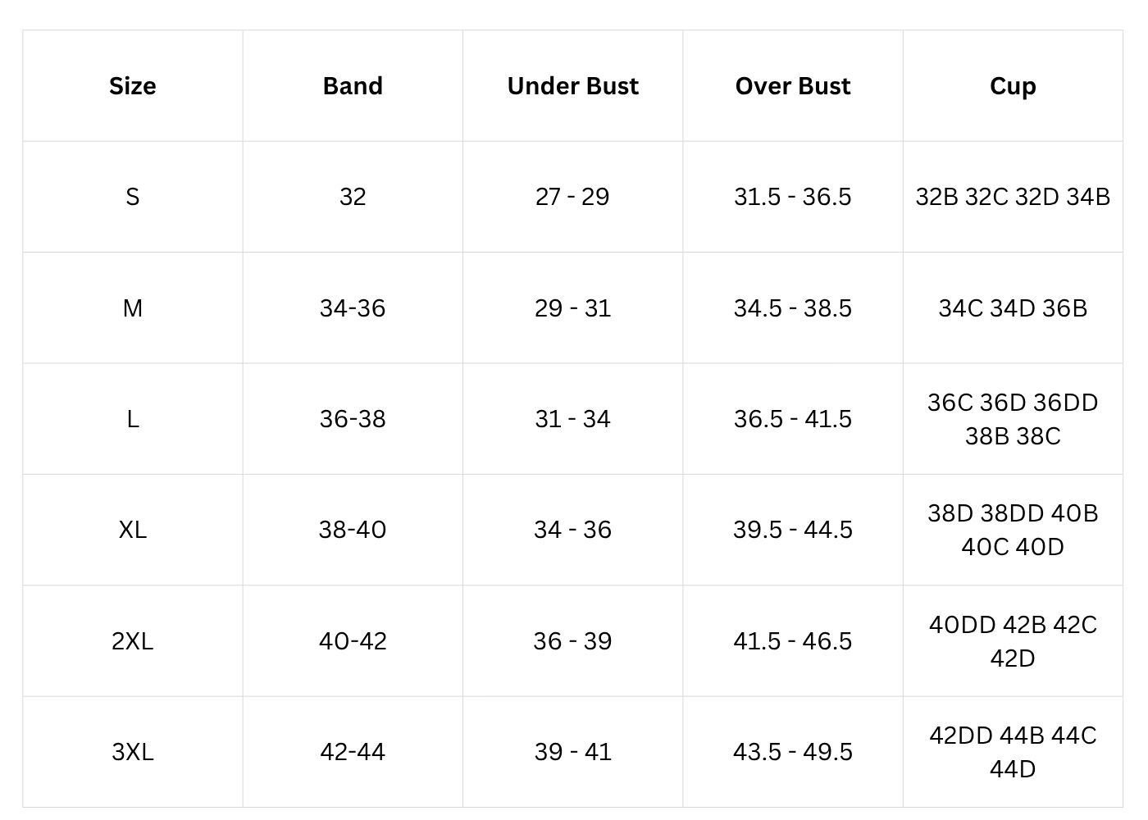Click the Under Bust column header
Viewport: 1148px width, 820px height.
572,86
